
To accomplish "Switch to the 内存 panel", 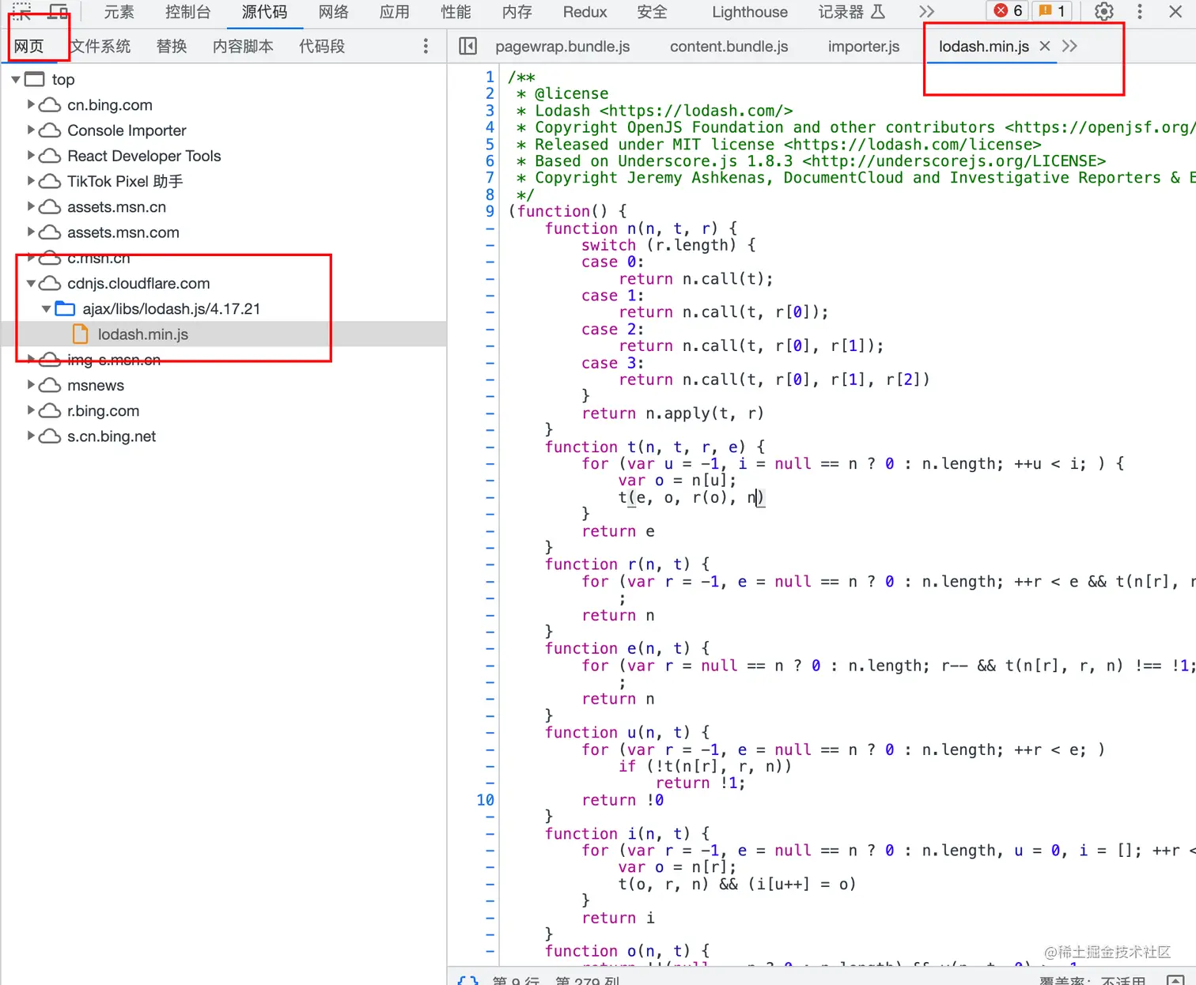I will pyautogui.click(x=517, y=12).
